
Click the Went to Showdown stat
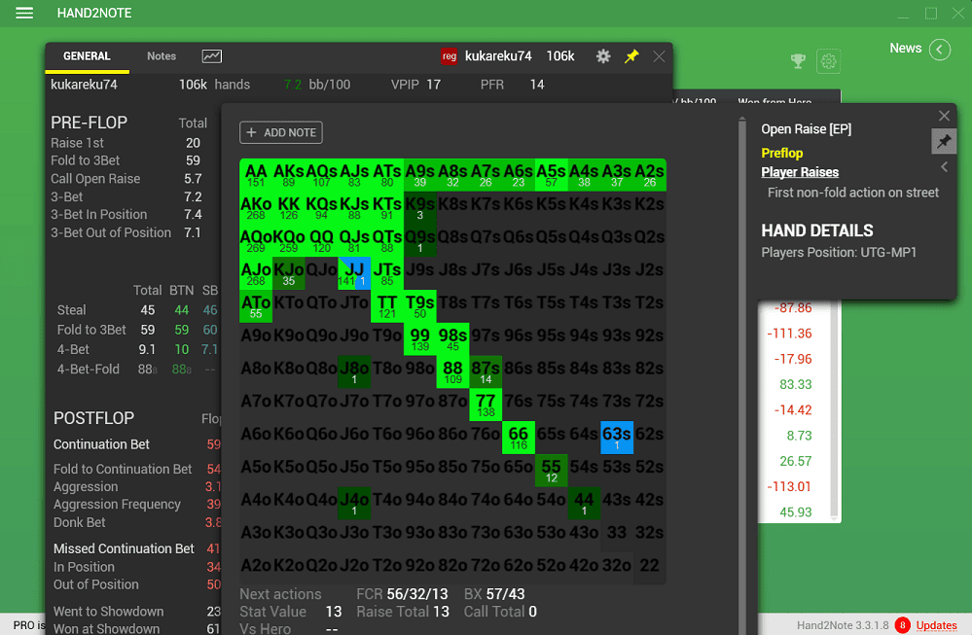point(136,612)
